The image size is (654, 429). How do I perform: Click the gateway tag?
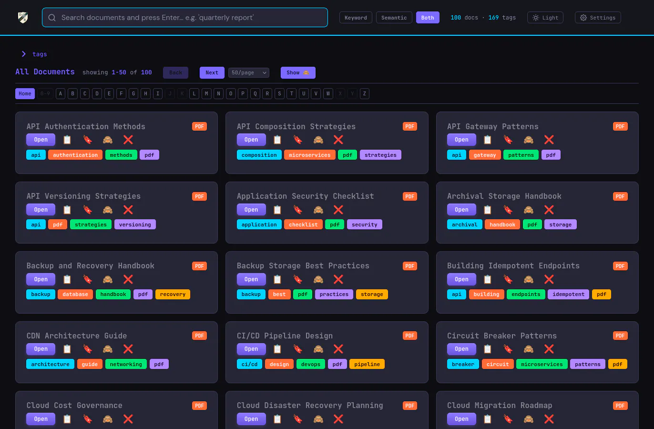click(485, 155)
